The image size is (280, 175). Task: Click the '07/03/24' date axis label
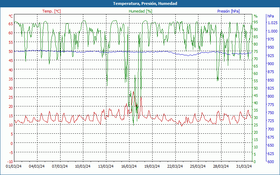coord(60,166)
